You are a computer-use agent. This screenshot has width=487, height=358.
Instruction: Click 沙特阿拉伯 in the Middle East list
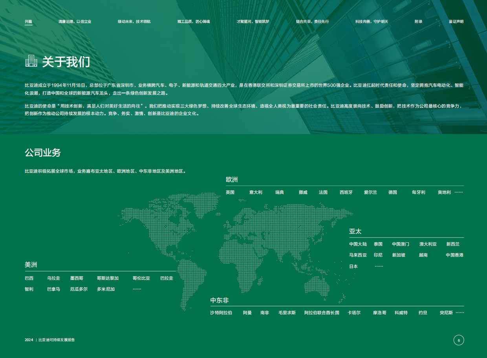coord(221,313)
